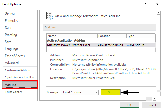This screenshot has height=110, width=163.
Task: Sort add-ins by Name column header
Action: (72, 36)
